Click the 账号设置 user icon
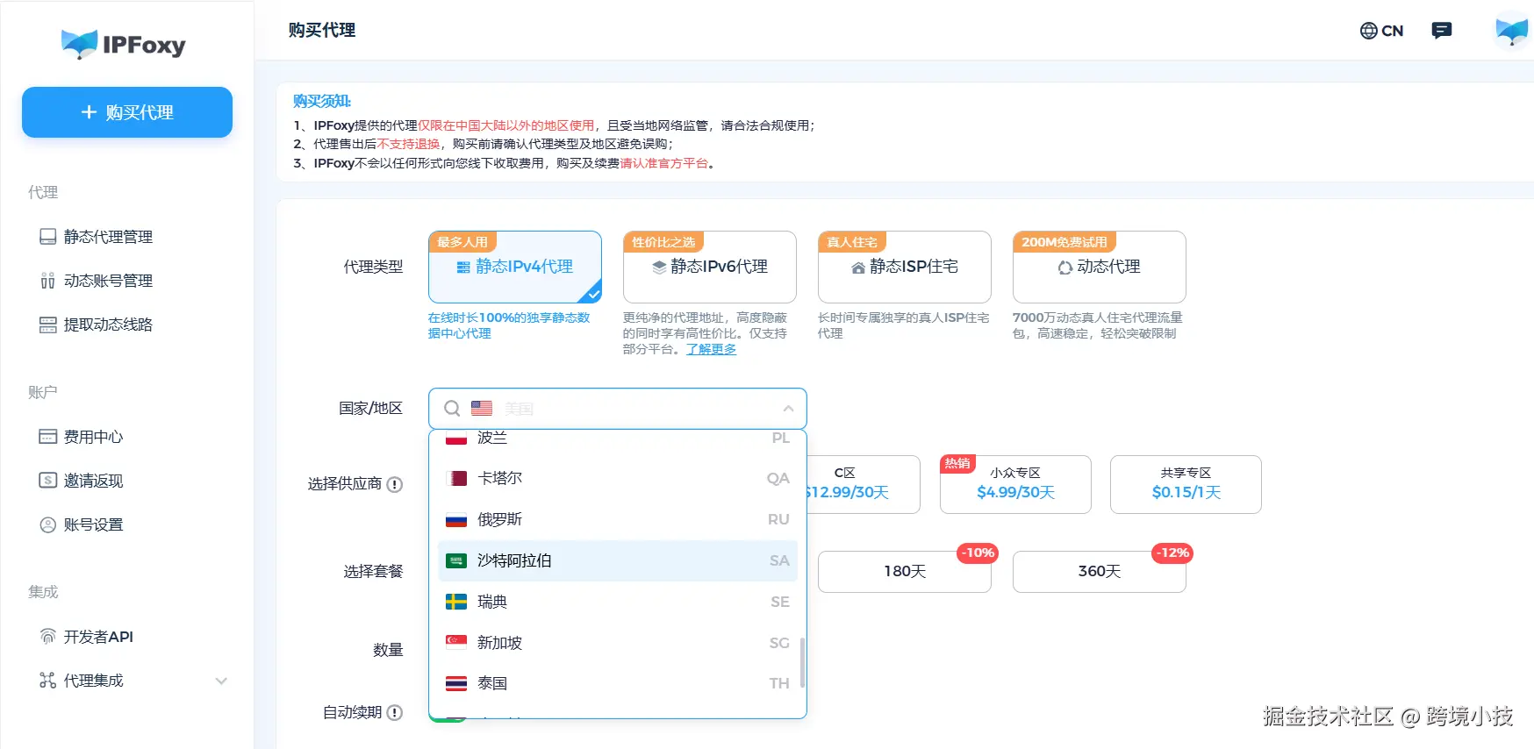 47,524
